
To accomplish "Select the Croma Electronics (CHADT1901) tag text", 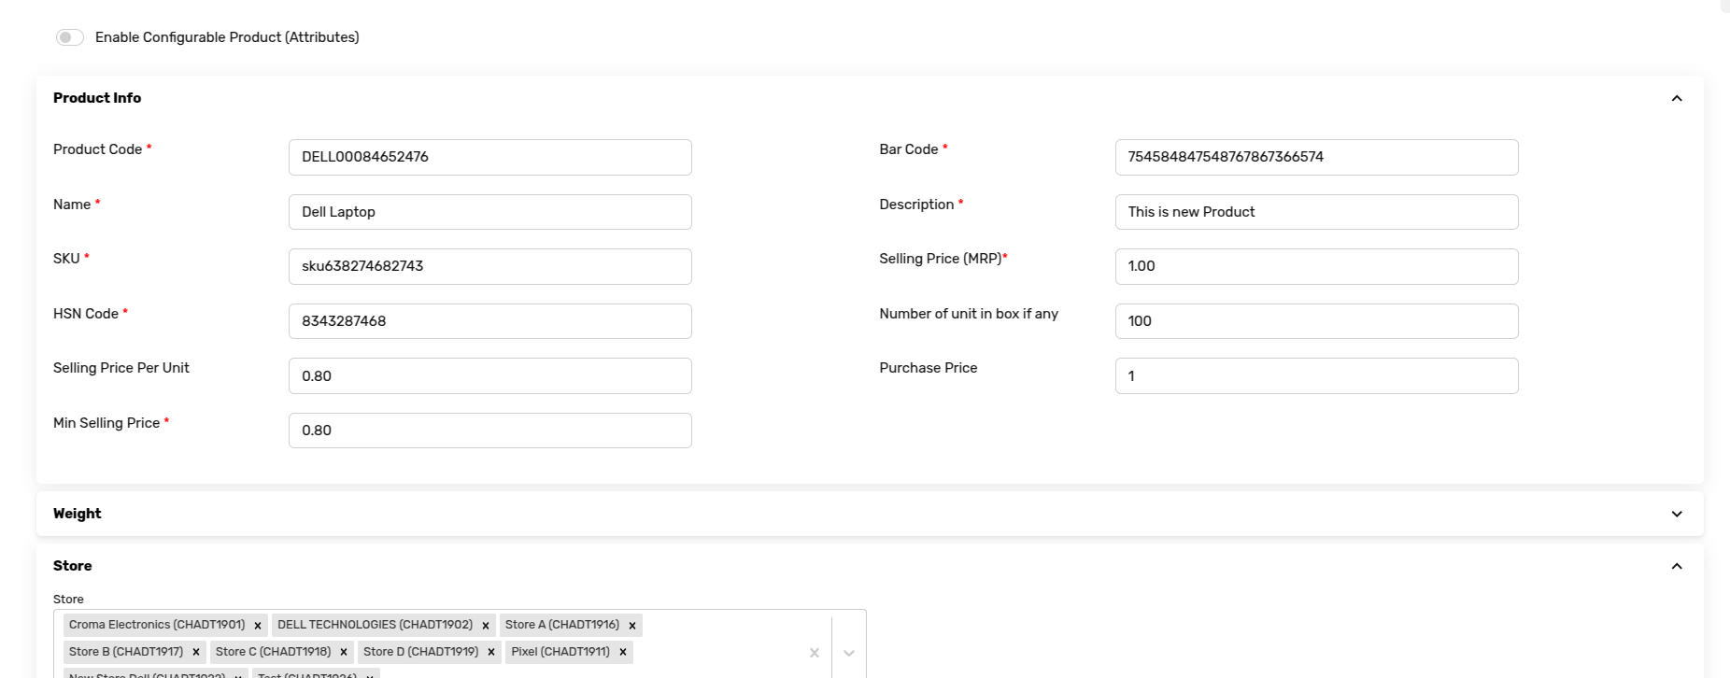I will click(157, 625).
